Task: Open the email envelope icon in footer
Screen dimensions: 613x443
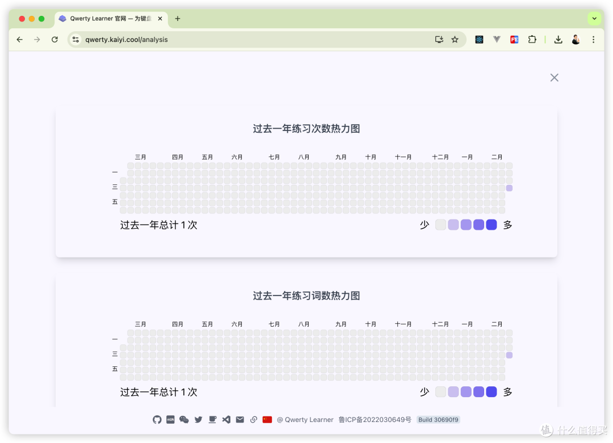Action: (240, 420)
